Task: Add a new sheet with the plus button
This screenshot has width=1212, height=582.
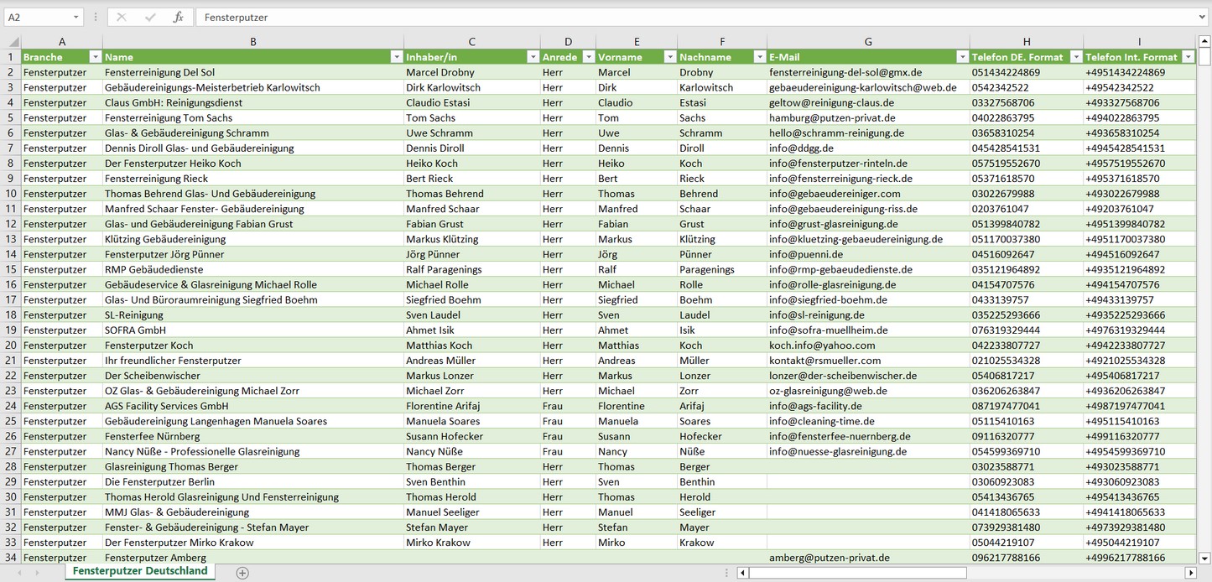Action: click(242, 573)
